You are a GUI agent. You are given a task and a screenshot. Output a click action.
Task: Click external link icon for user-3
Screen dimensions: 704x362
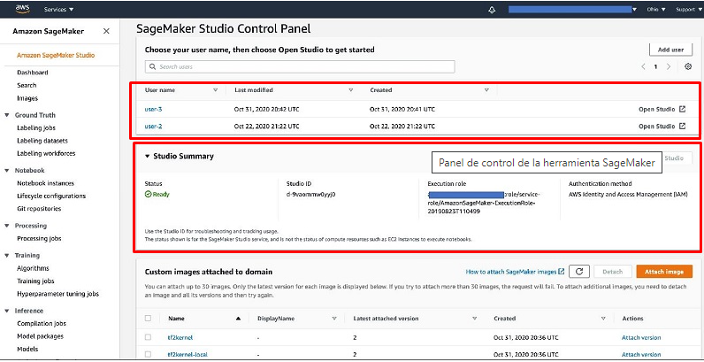coord(683,109)
